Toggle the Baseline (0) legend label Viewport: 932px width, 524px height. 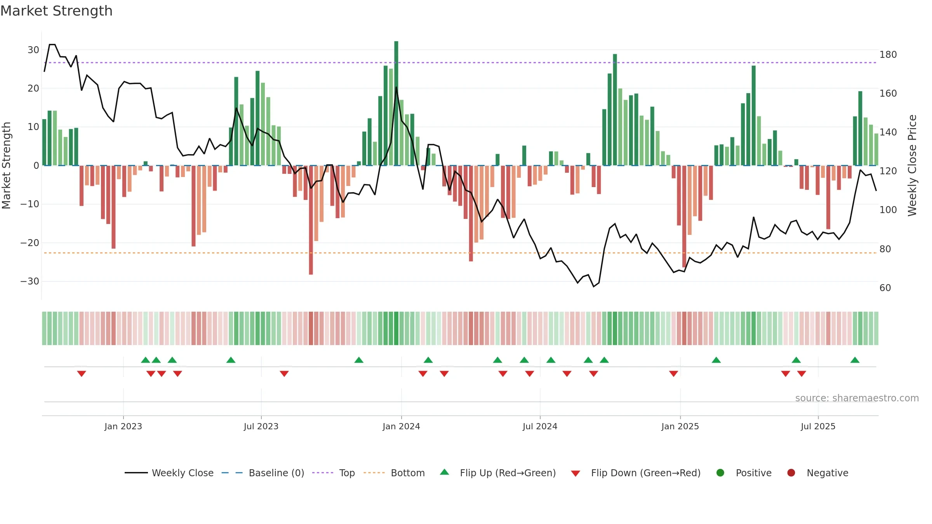[x=276, y=473]
